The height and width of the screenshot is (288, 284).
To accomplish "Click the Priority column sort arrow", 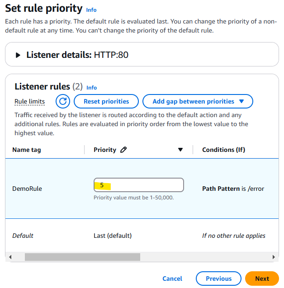I will pos(180,150).
